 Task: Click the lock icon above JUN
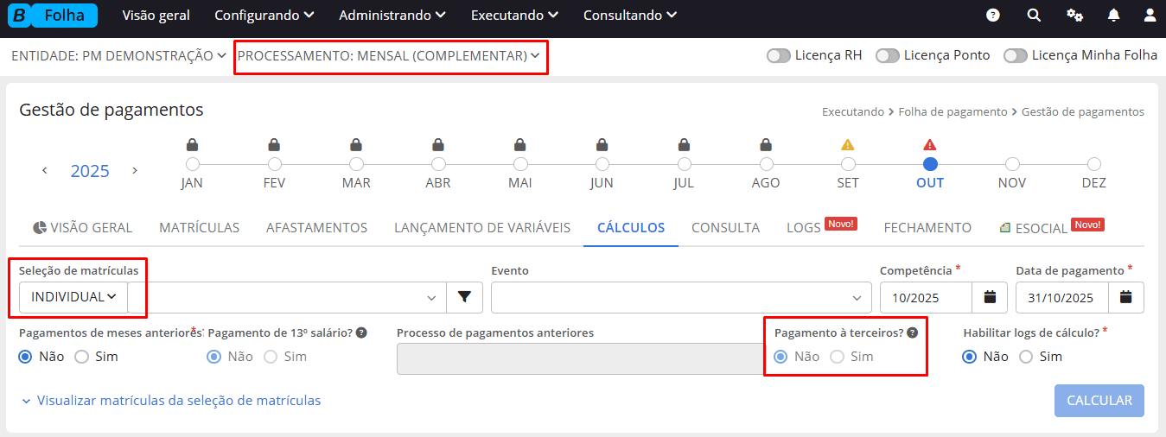pyautogui.click(x=602, y=144)
